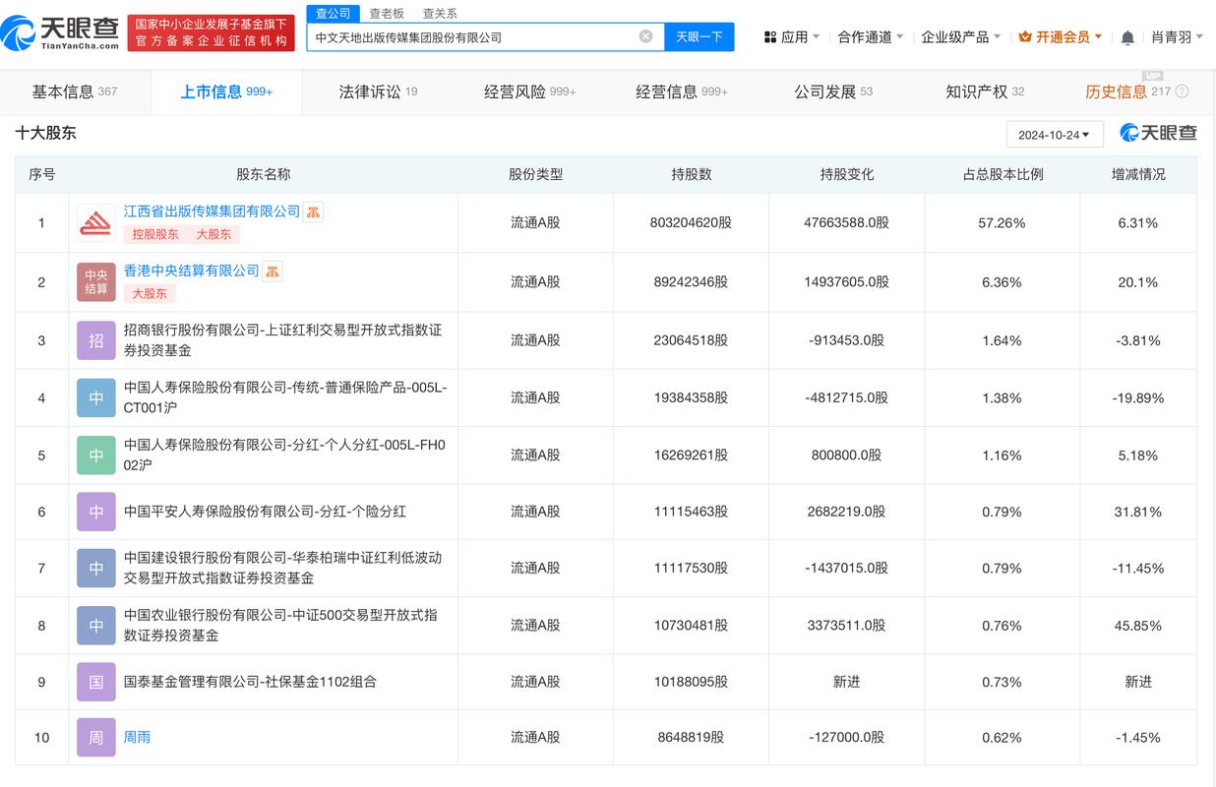
Task: Click the 增减情况 column header
Action: click(1138, 174)
